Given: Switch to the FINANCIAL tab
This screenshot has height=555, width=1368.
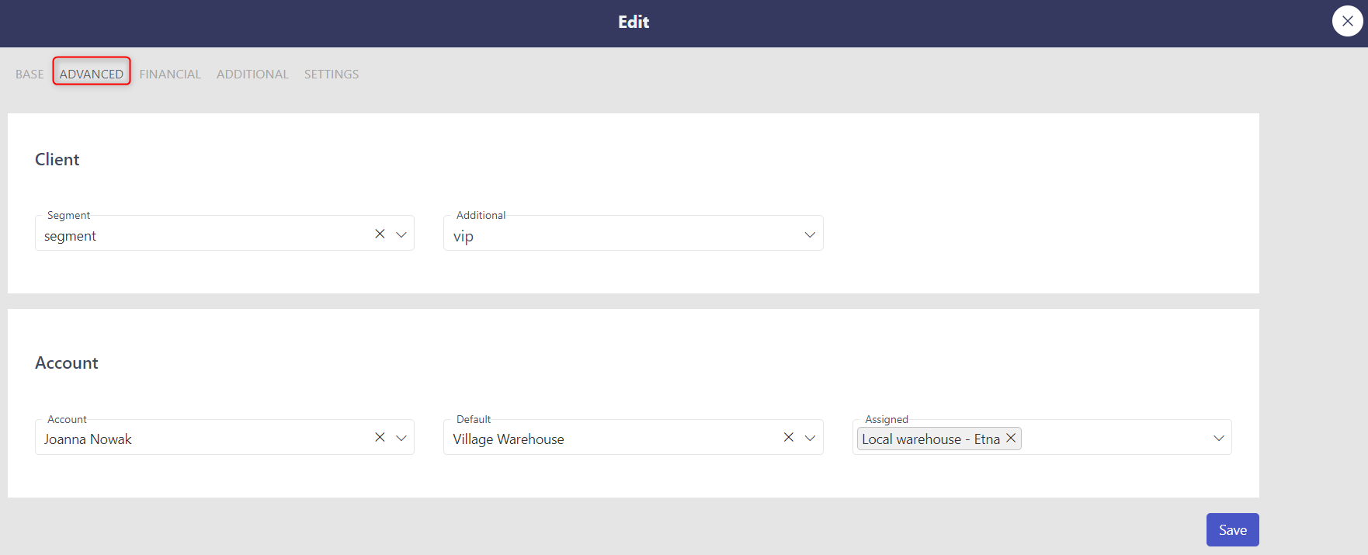Looking at the screenshot, I should pyautogui.click(x=170, y=74).
